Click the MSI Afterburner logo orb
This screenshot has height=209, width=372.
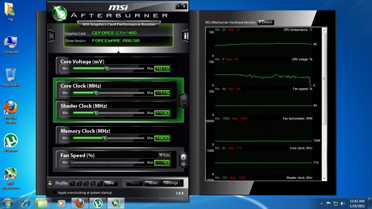[x=60, y=13]
